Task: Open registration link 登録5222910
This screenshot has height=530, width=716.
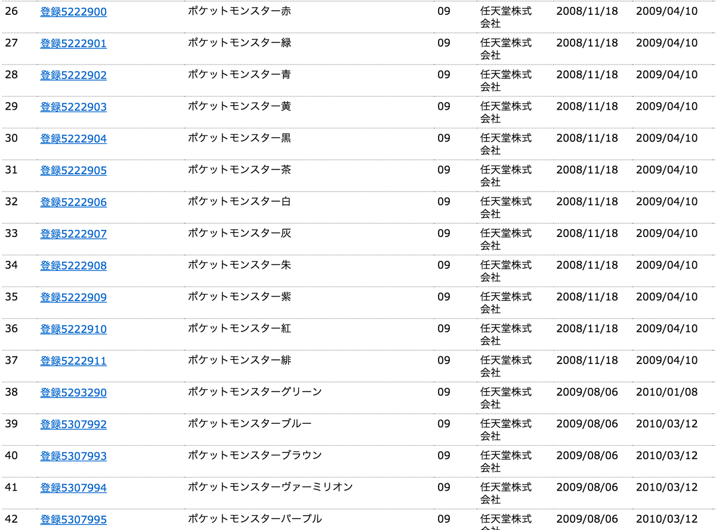Action: (73, 329)
